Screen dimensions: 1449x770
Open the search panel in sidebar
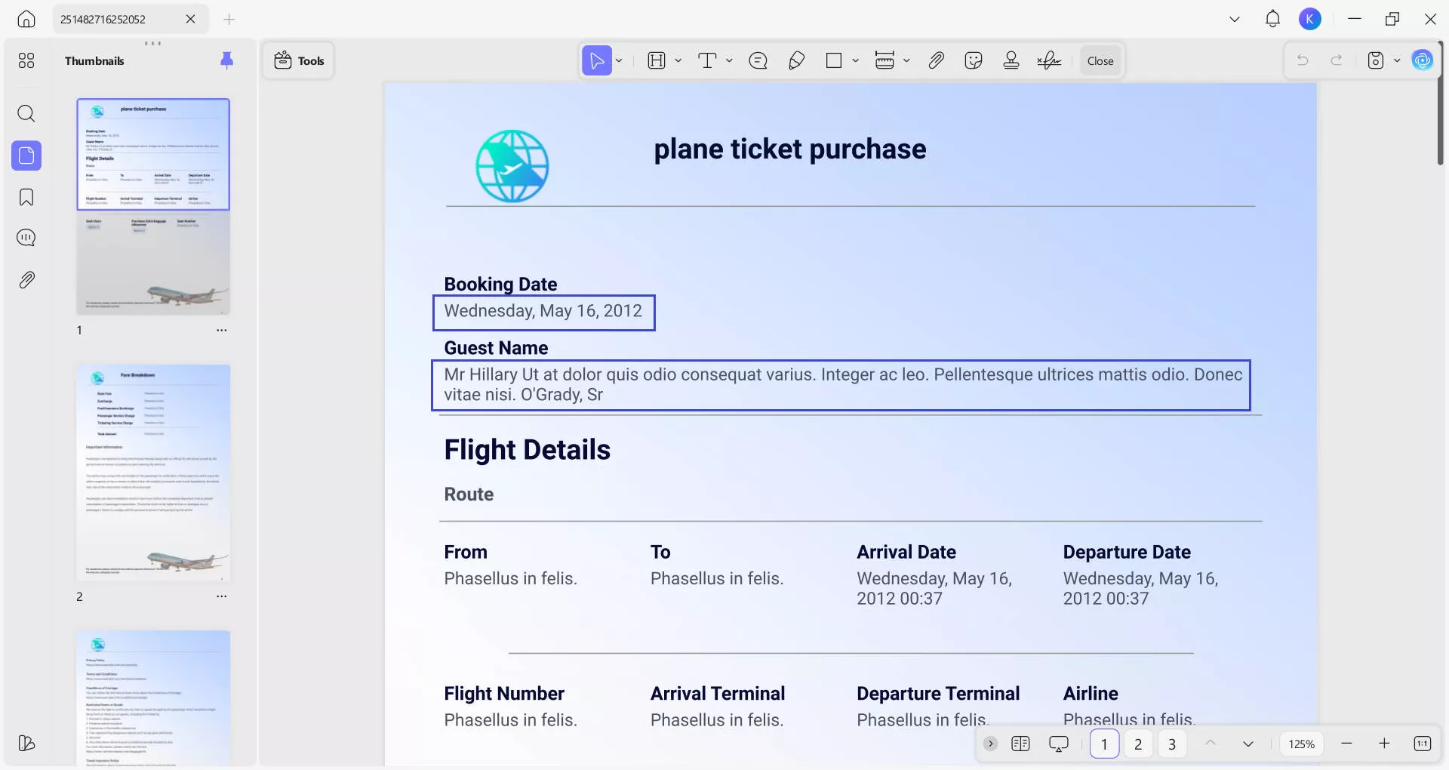pyautogui.click(x=26, y=114)
